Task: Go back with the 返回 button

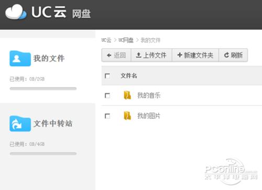Action: pyautogui.click(x=116, y=55)
